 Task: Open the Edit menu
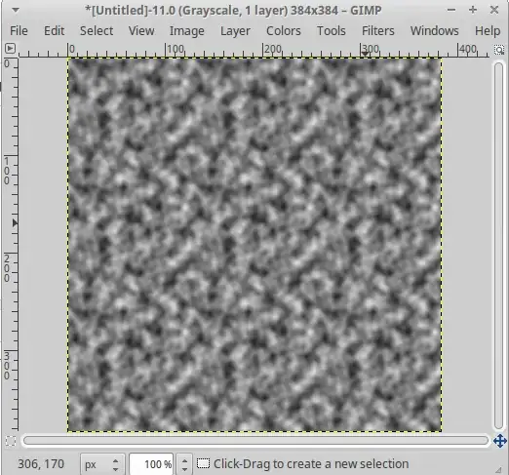pyautogui.click(x=54, y=31)
